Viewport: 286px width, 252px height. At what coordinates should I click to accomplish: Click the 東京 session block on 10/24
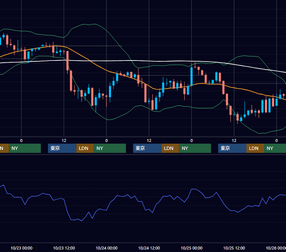pyautogui.click(x=147, y=148)
